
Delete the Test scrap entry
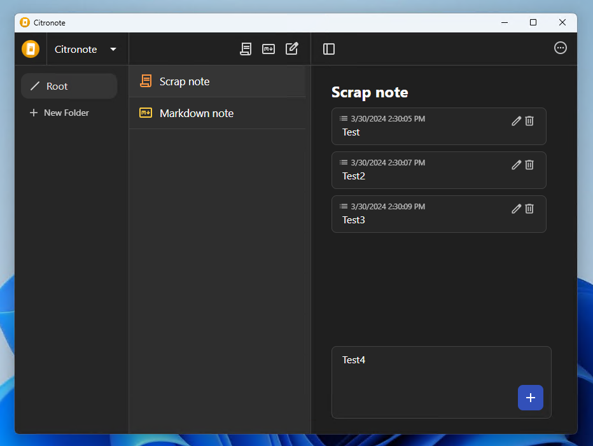pos(529,121)
